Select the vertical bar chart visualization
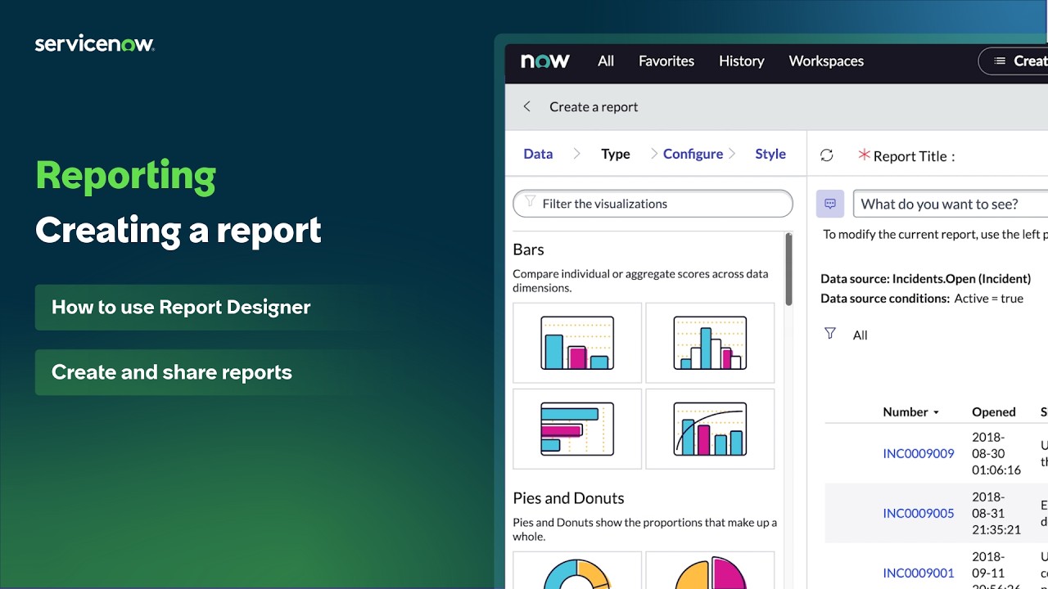Screen dimensions: 1048x589 pos(577,343)
